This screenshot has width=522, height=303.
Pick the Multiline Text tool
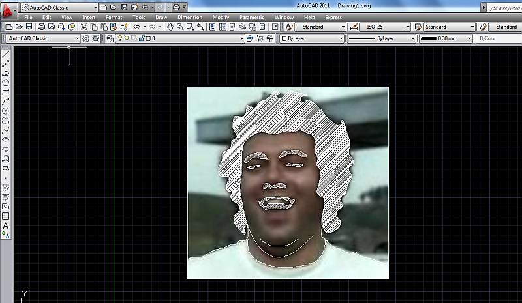click(x=5, y=225)
